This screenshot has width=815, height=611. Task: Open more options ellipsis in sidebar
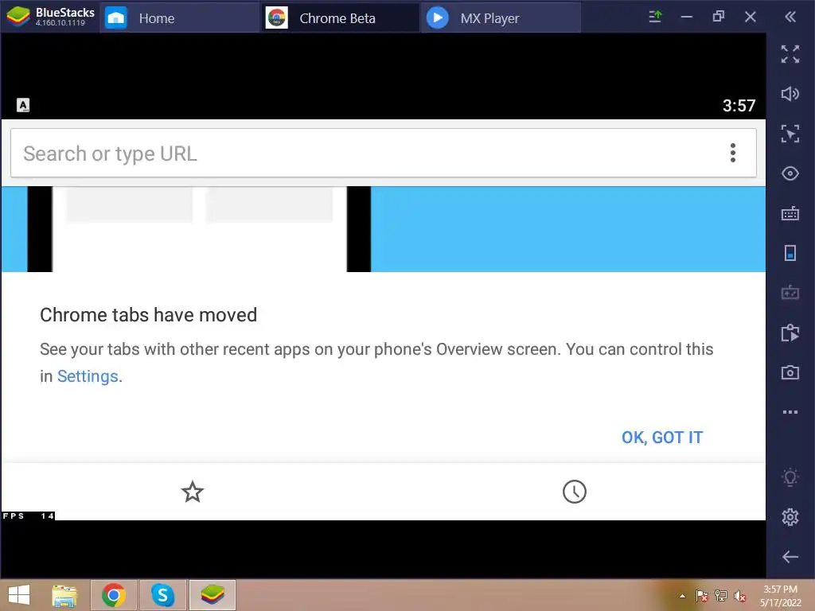(790, 412)
